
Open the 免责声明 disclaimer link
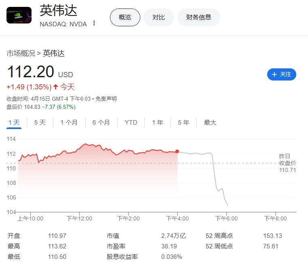tap(106, 99)
